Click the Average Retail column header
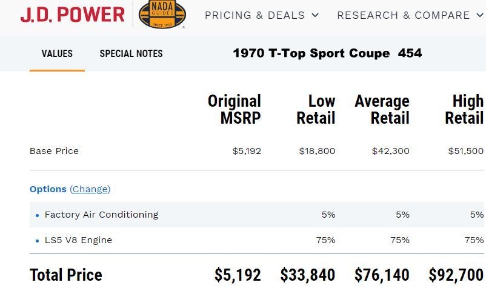This screenshot has height=308, width=486. [382, 109]
